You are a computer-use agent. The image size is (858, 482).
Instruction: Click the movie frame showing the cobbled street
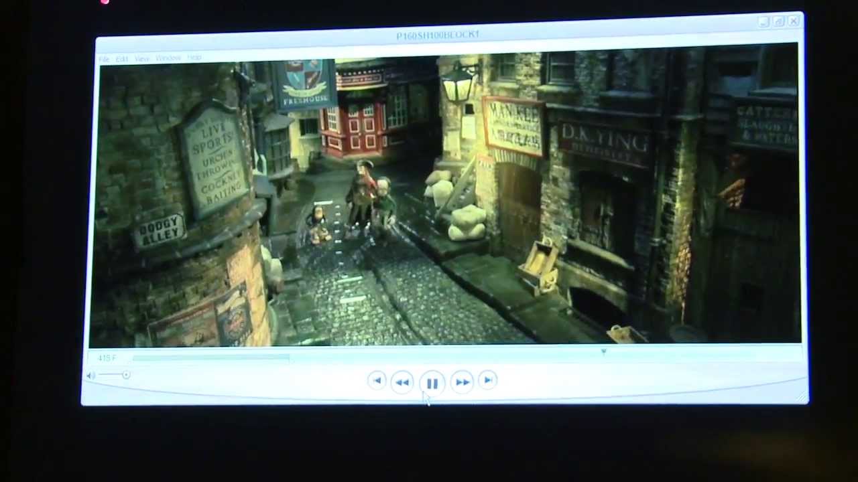click(x=445, y=195)
